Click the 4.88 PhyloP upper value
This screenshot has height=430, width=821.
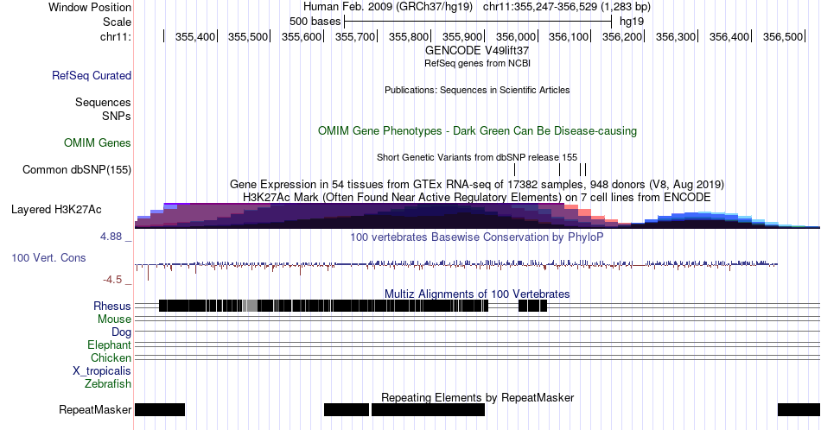click(x=111, y=237)
